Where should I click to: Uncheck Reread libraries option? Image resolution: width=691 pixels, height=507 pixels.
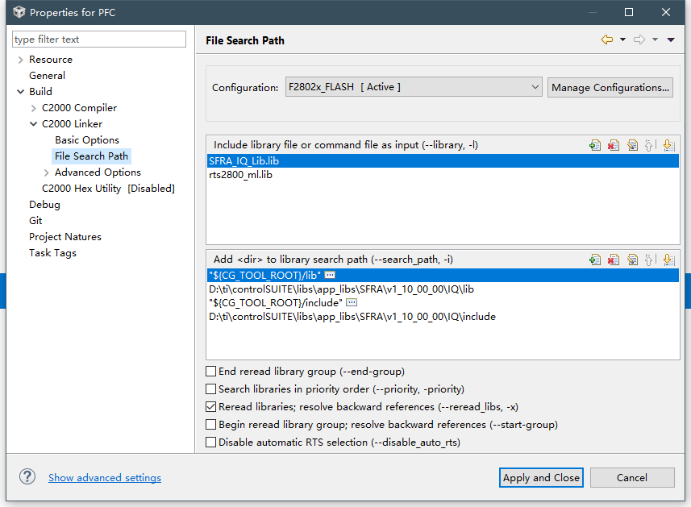(211, 407)
